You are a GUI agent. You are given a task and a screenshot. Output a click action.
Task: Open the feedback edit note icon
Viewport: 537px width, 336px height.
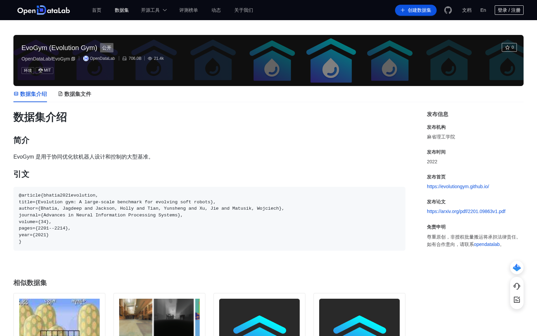(517, 300)
